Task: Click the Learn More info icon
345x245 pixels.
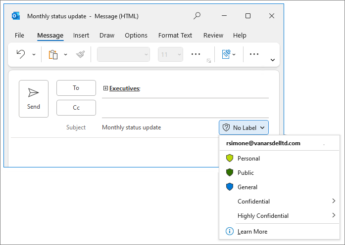Action: click(229, 231)
